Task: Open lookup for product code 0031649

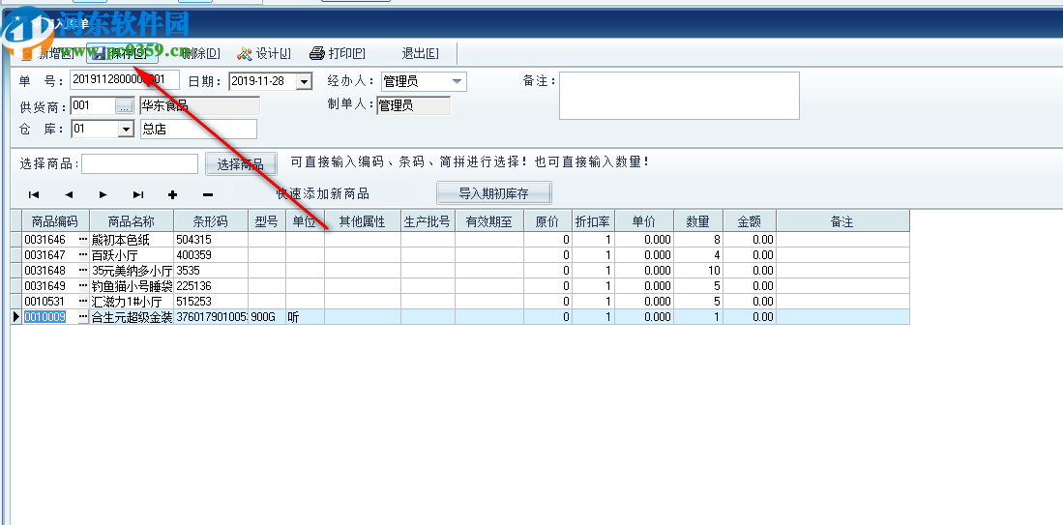Action: point(83,286)
